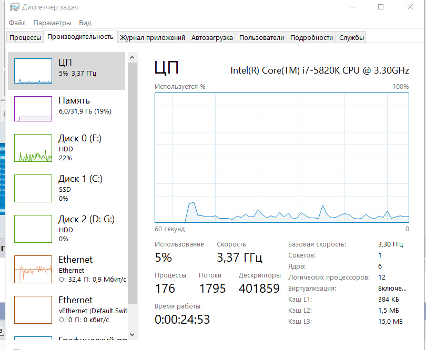The width and height of the screenshot is (426, 350).
Task: Click the '1,5 МБ' L2 cache value
Action: [389, 311]
